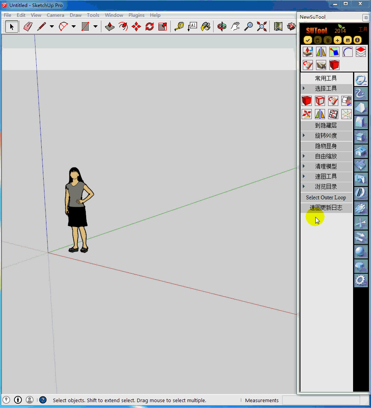Screen dimensions: 371x408
Task: Click the blue arc curve icon in SUTool
Action: pyautogui.click(x=348, y=52)
